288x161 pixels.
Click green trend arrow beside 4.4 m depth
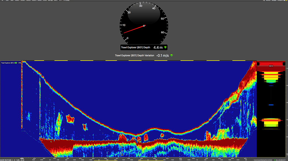click(x=166, y=47)
